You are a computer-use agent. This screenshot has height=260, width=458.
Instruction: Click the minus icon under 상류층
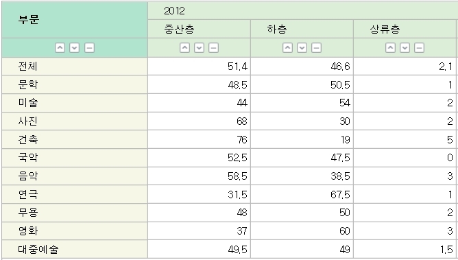[419, 47]
